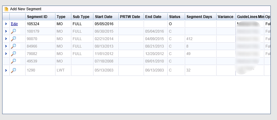Viewport: 277px width, 120px height.
Task: View segment 84966 with magnifier icon
Action: pos(13,46)
